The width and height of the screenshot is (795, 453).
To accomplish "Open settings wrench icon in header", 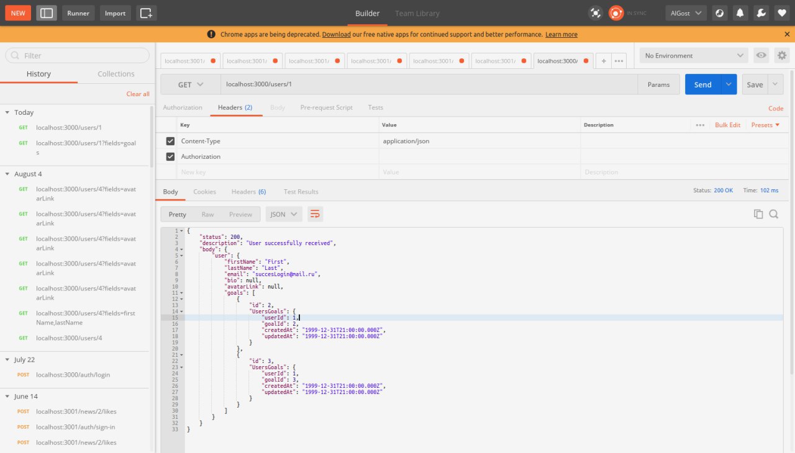I will click(x=760, y=13).
